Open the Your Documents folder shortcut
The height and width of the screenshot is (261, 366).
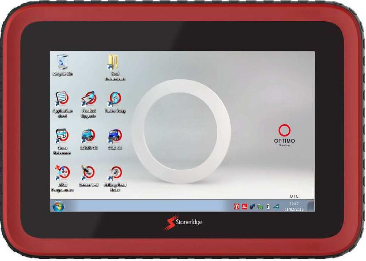(x=115, y=67)
